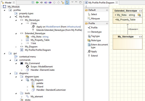145x101 pixels.
Task: Collapse the My_Stereotype tree node
Action: tap(16, 20)
